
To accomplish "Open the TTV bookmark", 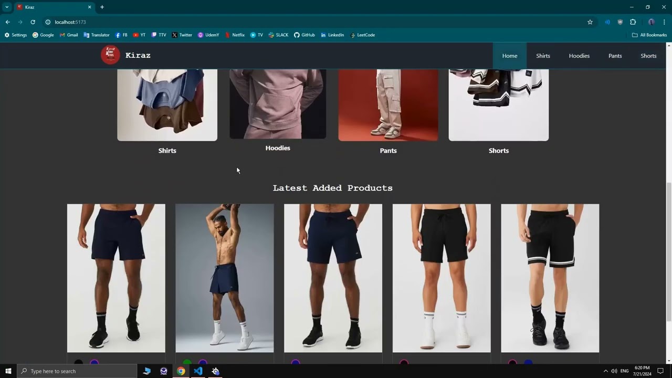I will [159, 35].
